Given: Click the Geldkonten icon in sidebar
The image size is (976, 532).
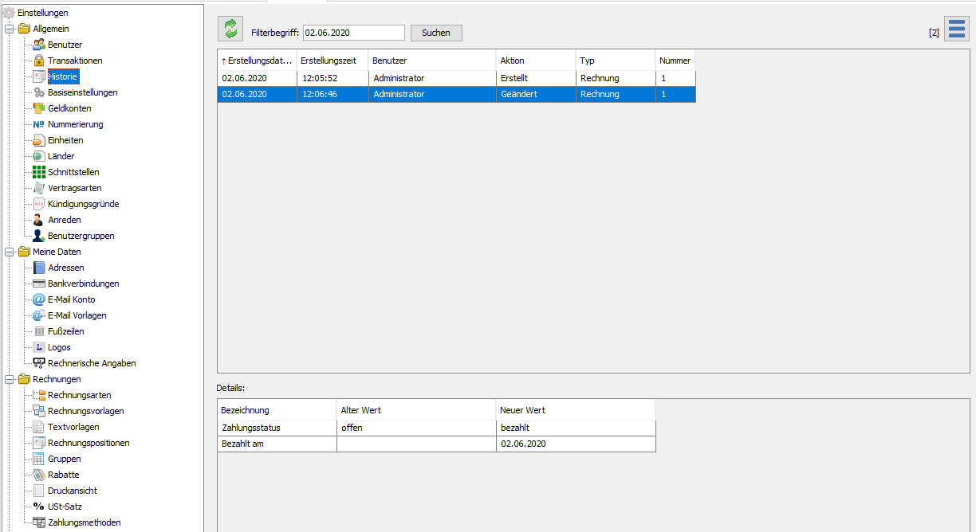Looking at the screenshot, I should 38,108.
